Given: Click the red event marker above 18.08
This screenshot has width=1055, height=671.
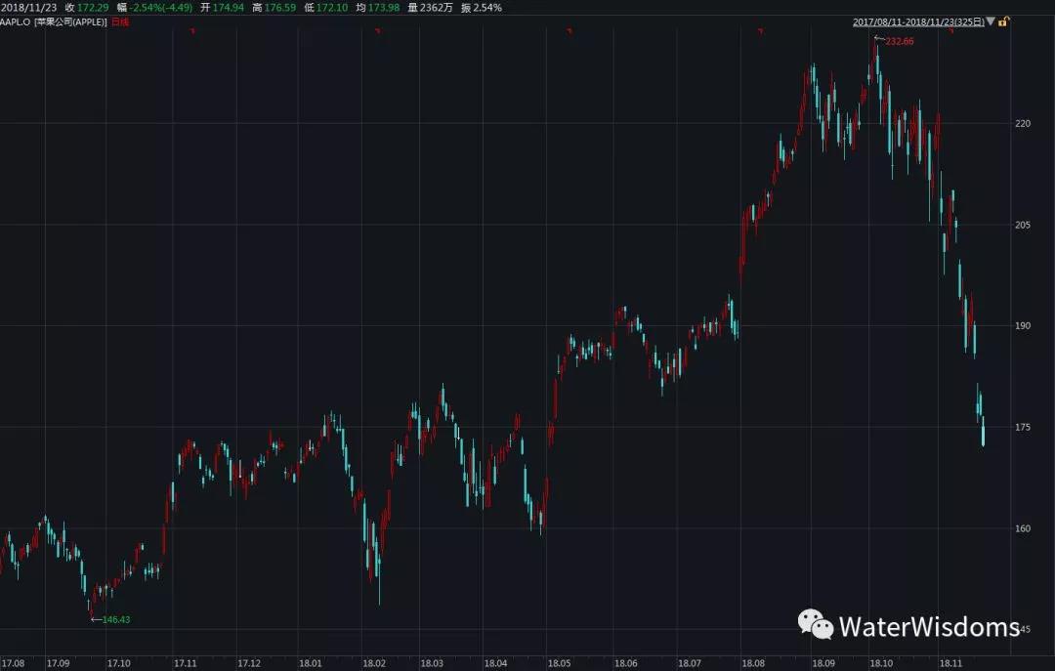Looking at the screenshot, I should click(x=760, y=31).
